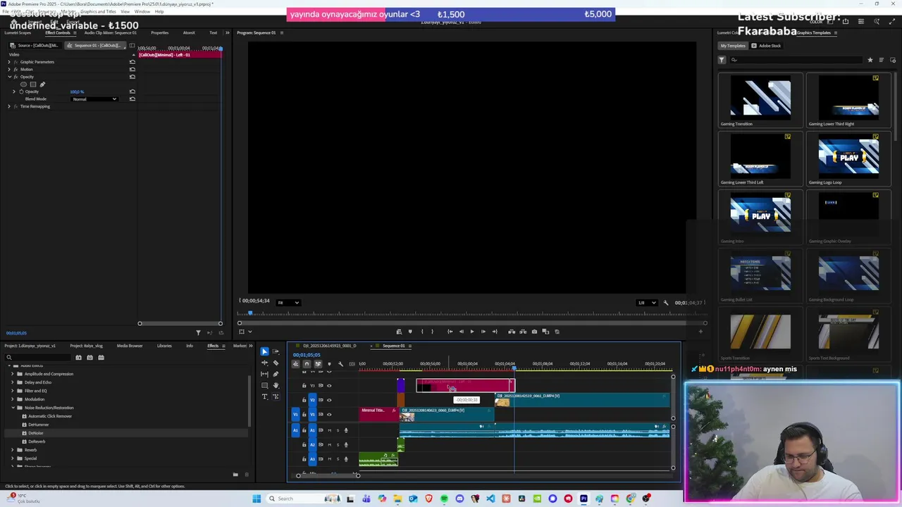Open Media Browser tab
Image resolution: width=902 pixels, height=507 pixels.
coord(130,346)
